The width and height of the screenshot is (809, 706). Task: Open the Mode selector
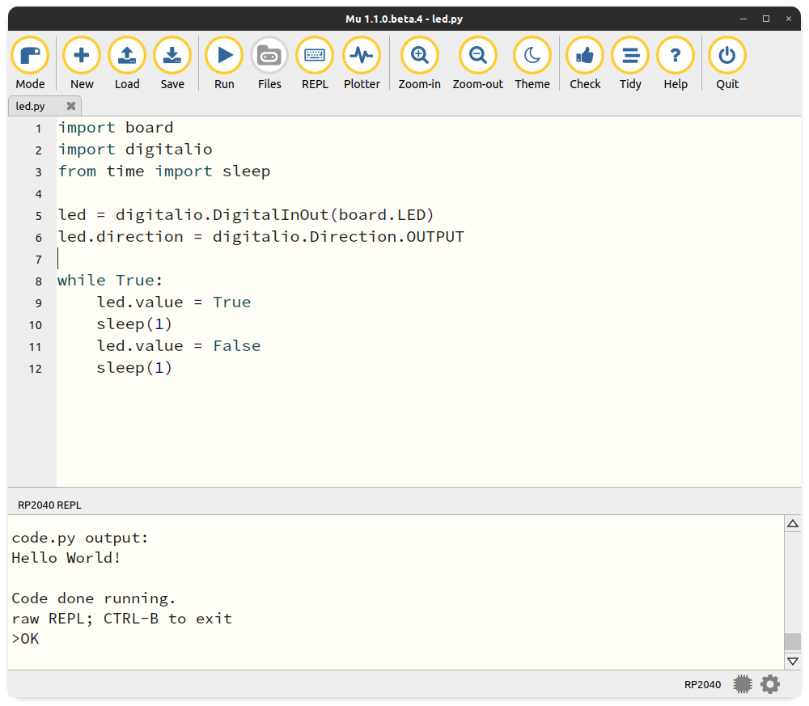pyautogui.click(x=30, y=57)
